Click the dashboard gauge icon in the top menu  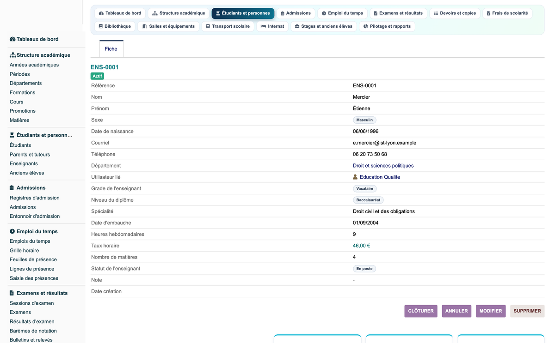[x=101, y=13]
